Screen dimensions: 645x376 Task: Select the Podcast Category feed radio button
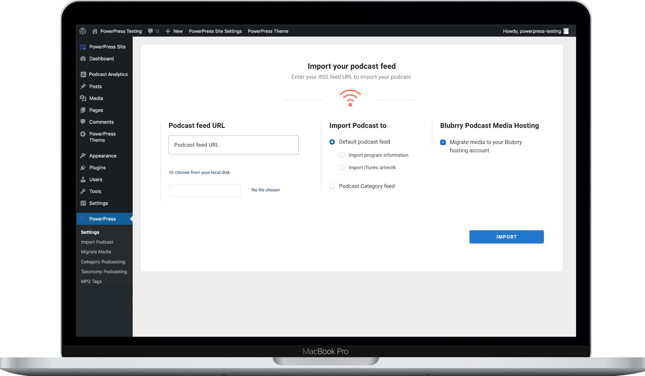point(332,186)
